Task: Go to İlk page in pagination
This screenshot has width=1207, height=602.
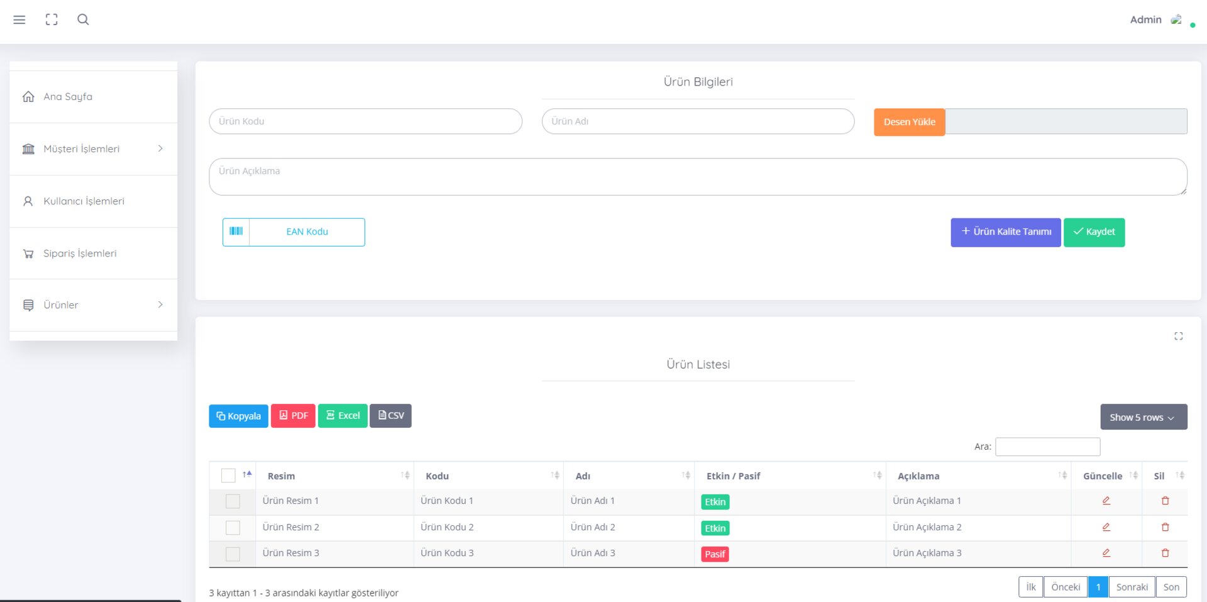Action: (1030, 587)
